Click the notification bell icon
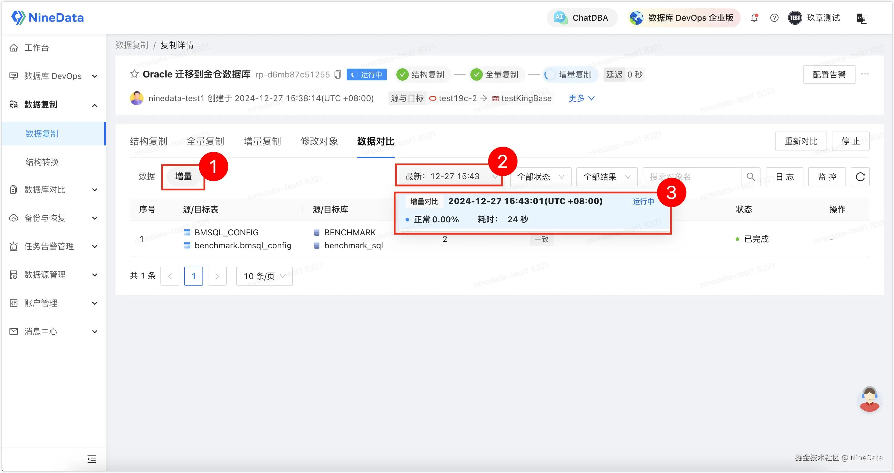The image size is (894, 473). (754, 18)
